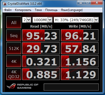Start the Seq sequential test
The width and height of the screenshot is (105, 95).
[x=14, y=35]
